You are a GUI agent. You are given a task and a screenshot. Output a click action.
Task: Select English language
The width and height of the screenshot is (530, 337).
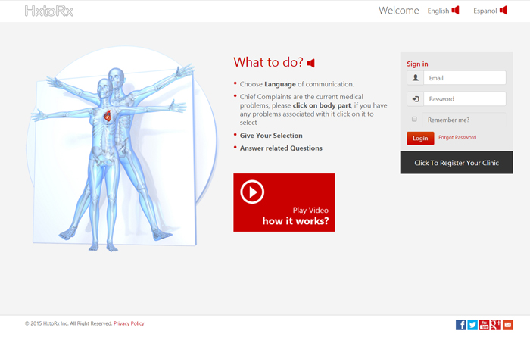pyautogui.click(x=438, y=11)
